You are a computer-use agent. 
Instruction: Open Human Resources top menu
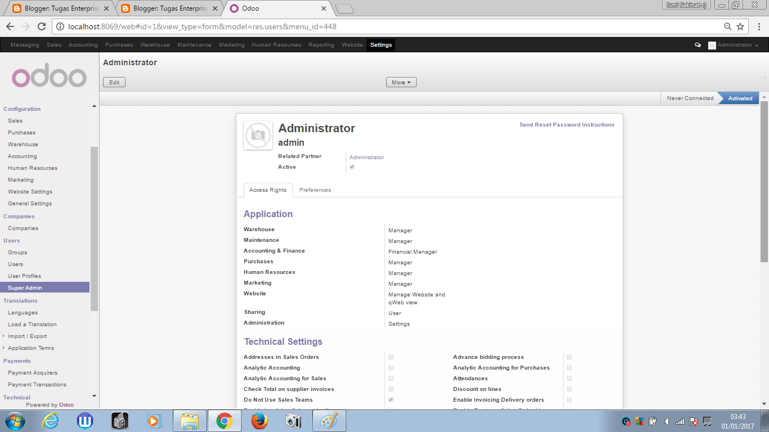pos(276,45)
